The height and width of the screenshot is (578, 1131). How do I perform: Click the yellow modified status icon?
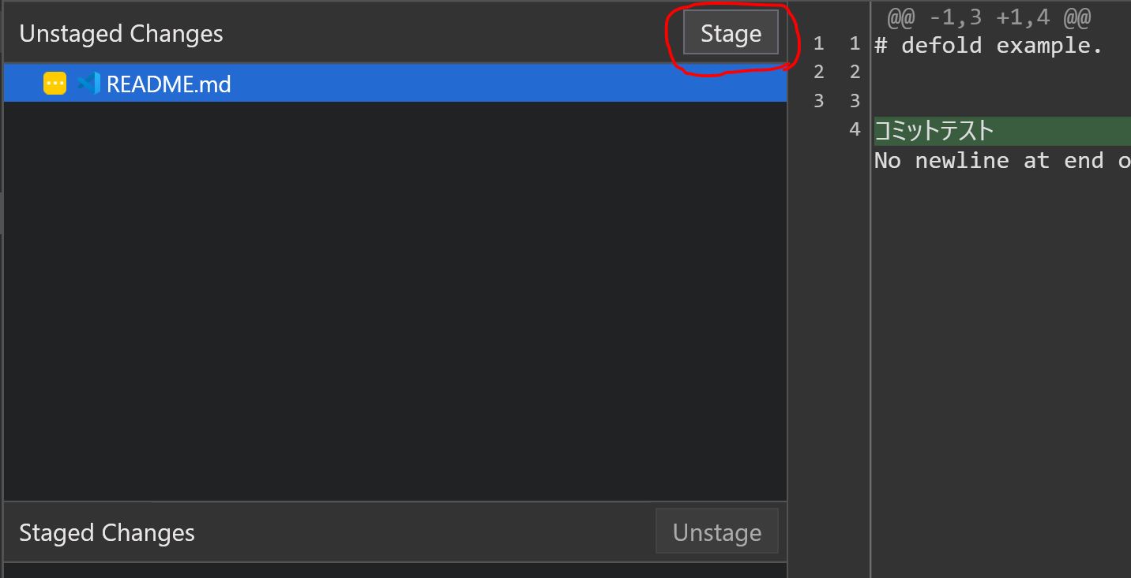click(x=54, y=84)
